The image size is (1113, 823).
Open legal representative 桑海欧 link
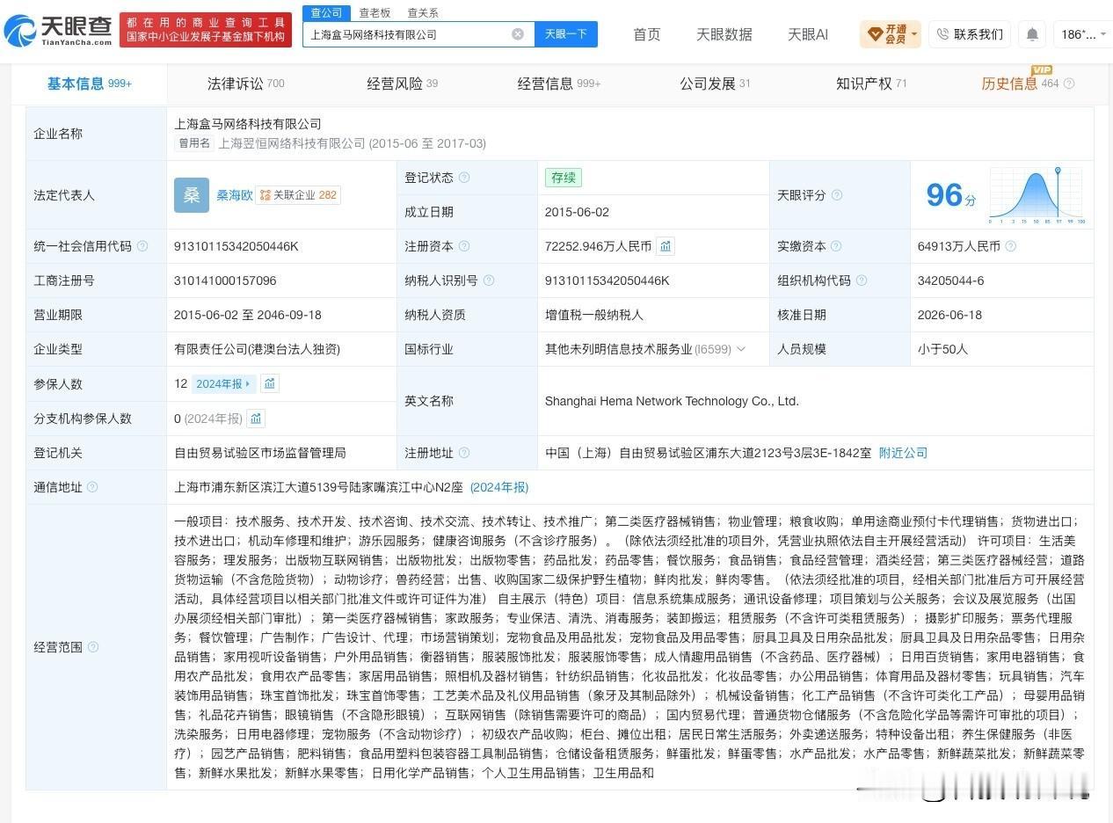point(234,195)
